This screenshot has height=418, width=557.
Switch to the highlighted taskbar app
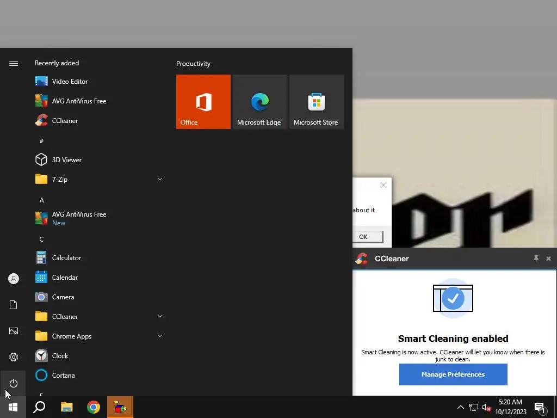pyautogui.click(x=120, y=407)
